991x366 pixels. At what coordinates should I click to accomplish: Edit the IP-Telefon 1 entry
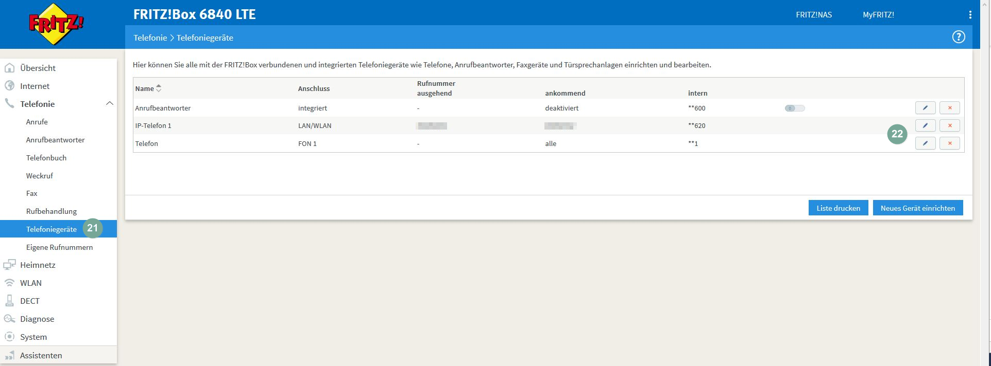[925, 125]
